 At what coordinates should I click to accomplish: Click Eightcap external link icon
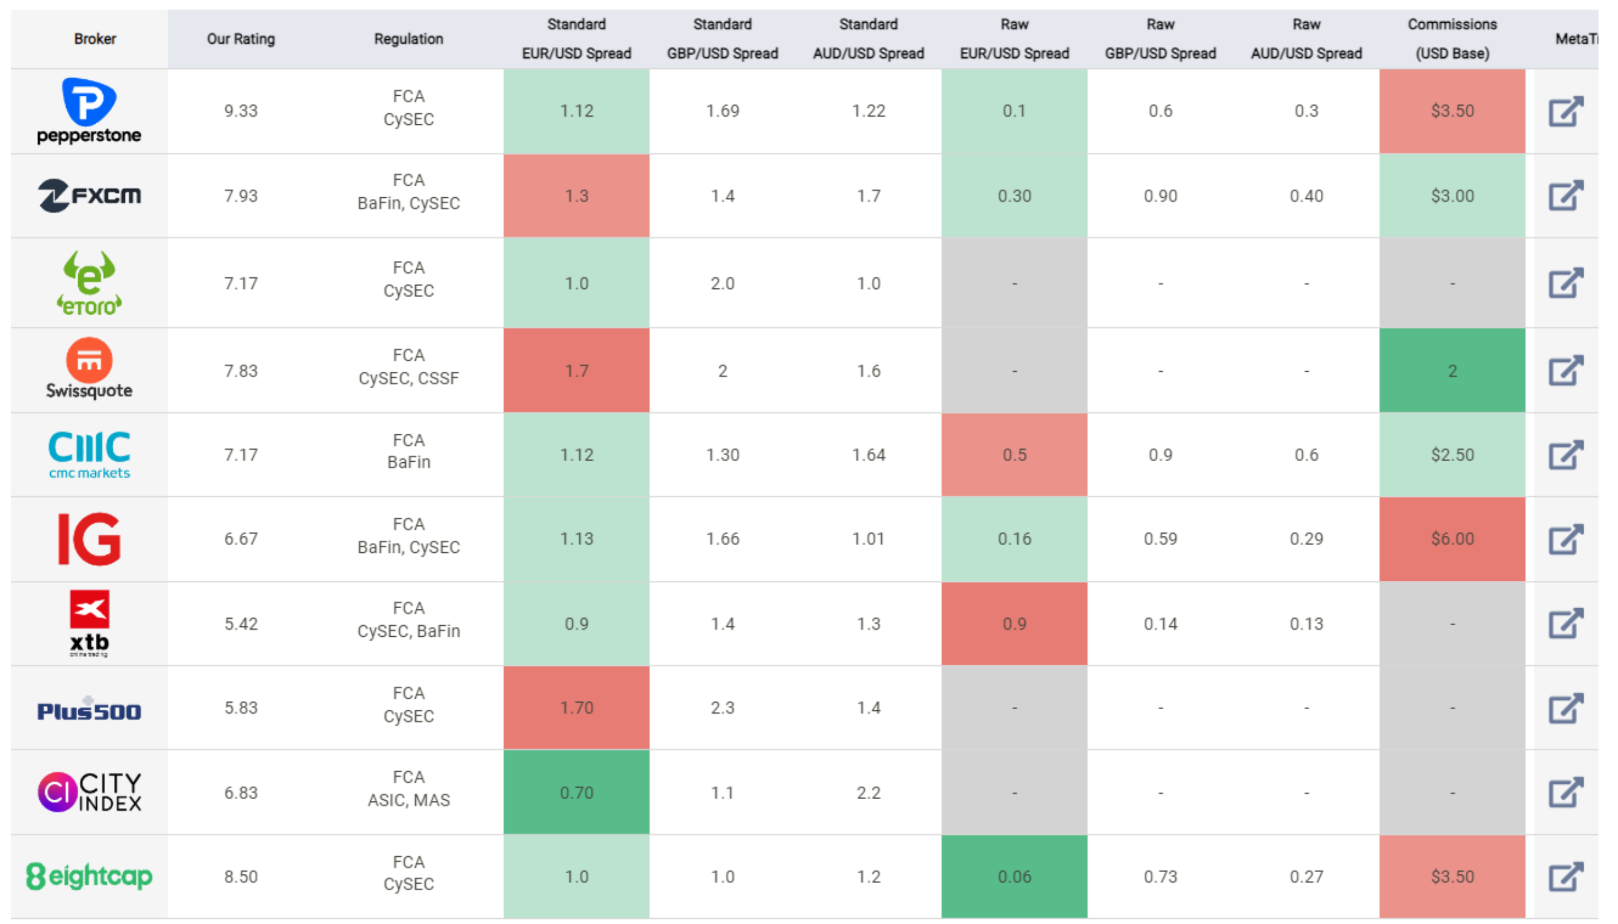pyautogui.click(x=1565, y=877)
